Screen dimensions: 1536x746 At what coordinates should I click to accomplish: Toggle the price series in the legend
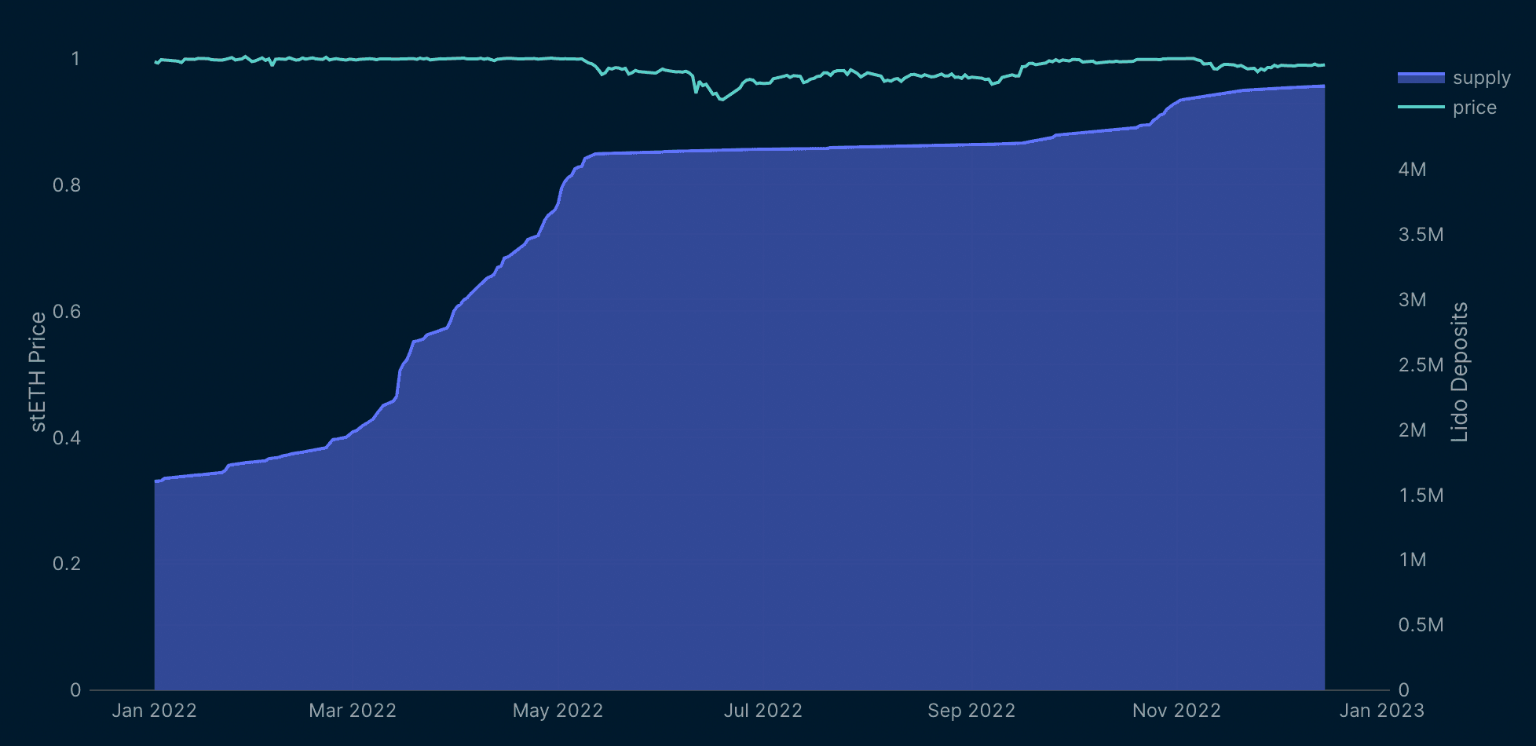pos(1474,108)
